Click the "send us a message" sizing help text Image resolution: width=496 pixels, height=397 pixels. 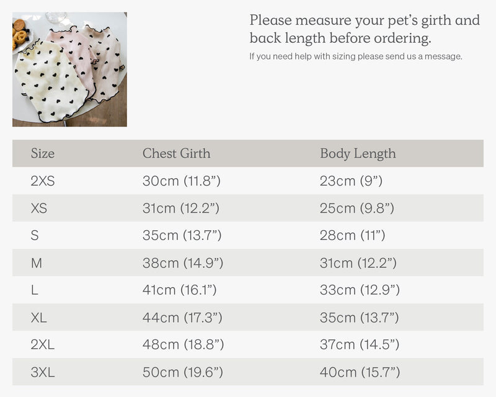click(x=356, y=56)
